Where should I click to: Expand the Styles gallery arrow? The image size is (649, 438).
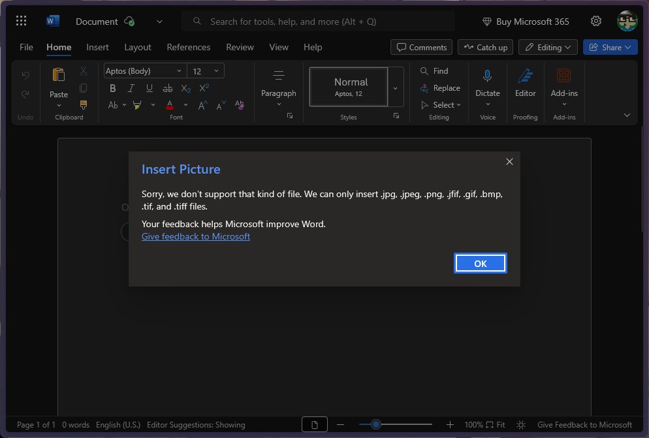click(395, 87)
